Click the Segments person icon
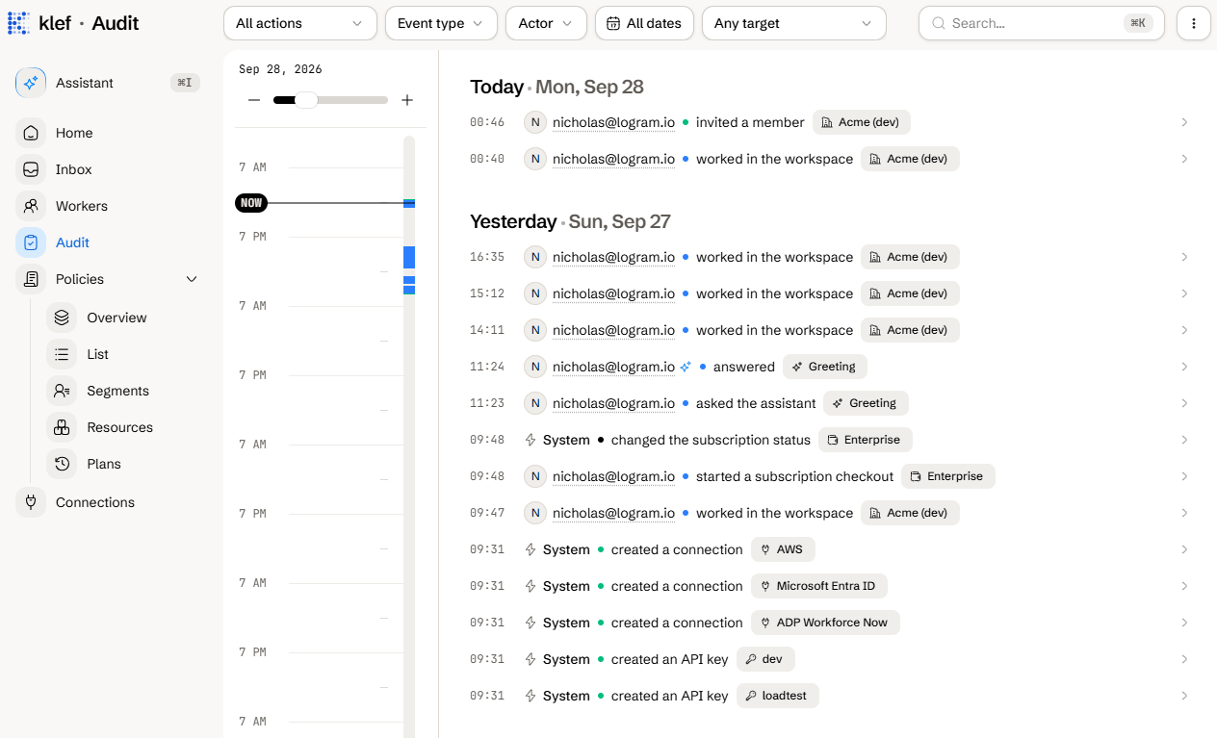 (x=62, y=391)
